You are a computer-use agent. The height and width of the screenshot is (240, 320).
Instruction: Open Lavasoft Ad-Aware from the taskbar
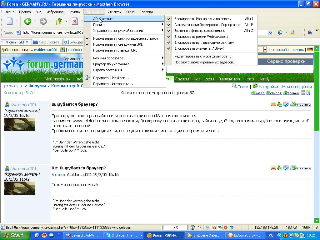click(x=82, y=235)
